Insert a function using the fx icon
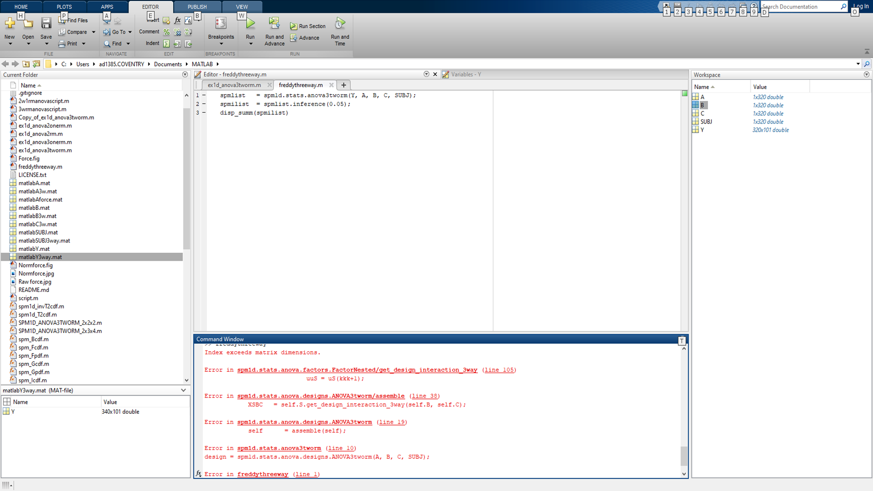The width and height of the screenshot is (873, 491). (x=177, y=20)
